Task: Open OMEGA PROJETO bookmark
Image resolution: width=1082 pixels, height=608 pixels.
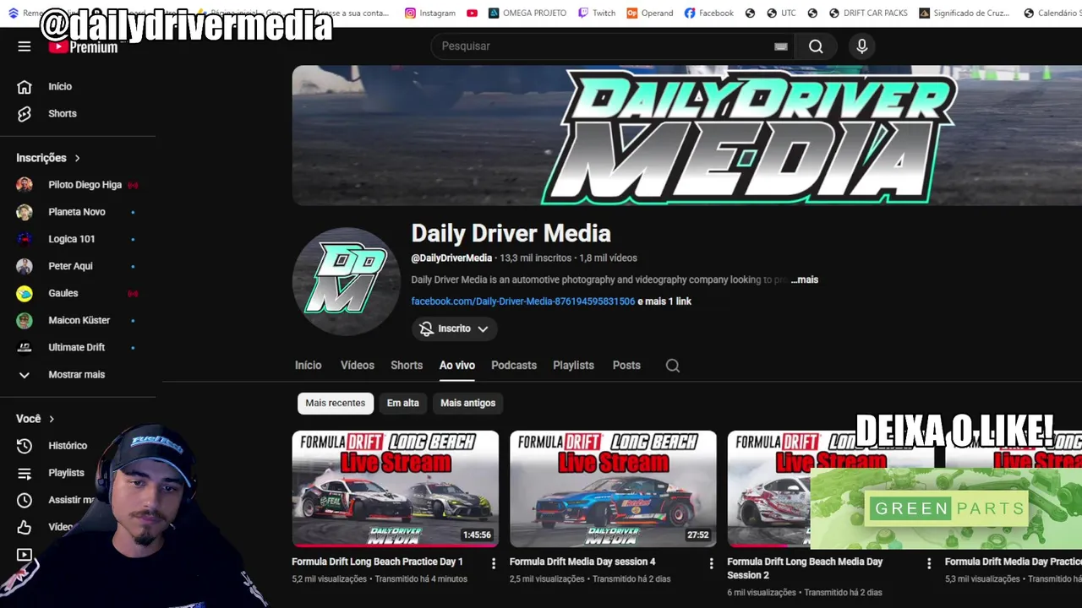Action: click(x=527, y=13)
